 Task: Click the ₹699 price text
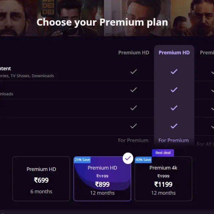41,180
